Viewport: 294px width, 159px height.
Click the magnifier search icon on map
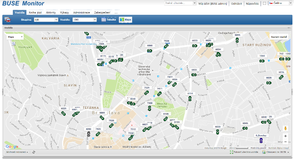13,44
